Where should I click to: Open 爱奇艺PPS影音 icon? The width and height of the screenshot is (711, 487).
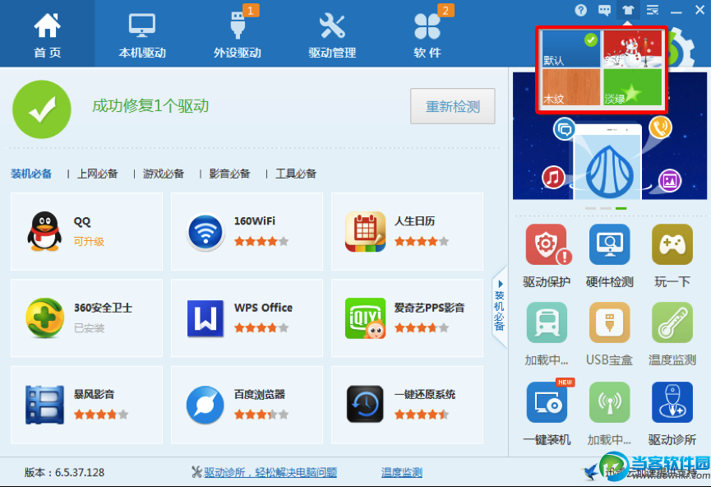(x=366, y=318)
